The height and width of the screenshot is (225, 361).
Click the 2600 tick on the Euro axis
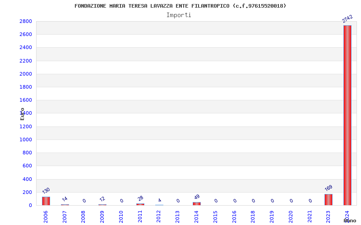(x=26, y=35)
